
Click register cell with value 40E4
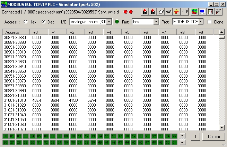click(x=37, y=100)
